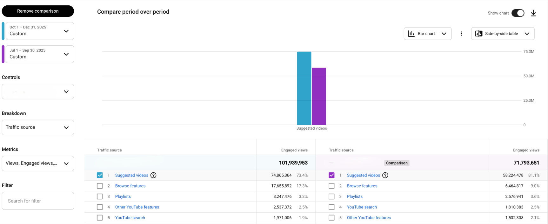Screen dimensions: 548x224
Task: Turn off the Show chart toggle
Action: [x=518, y=13]
